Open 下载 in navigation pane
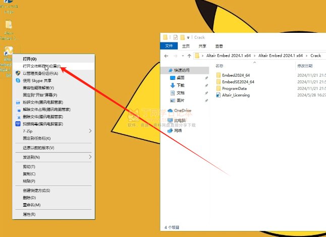 pos(181,85)
